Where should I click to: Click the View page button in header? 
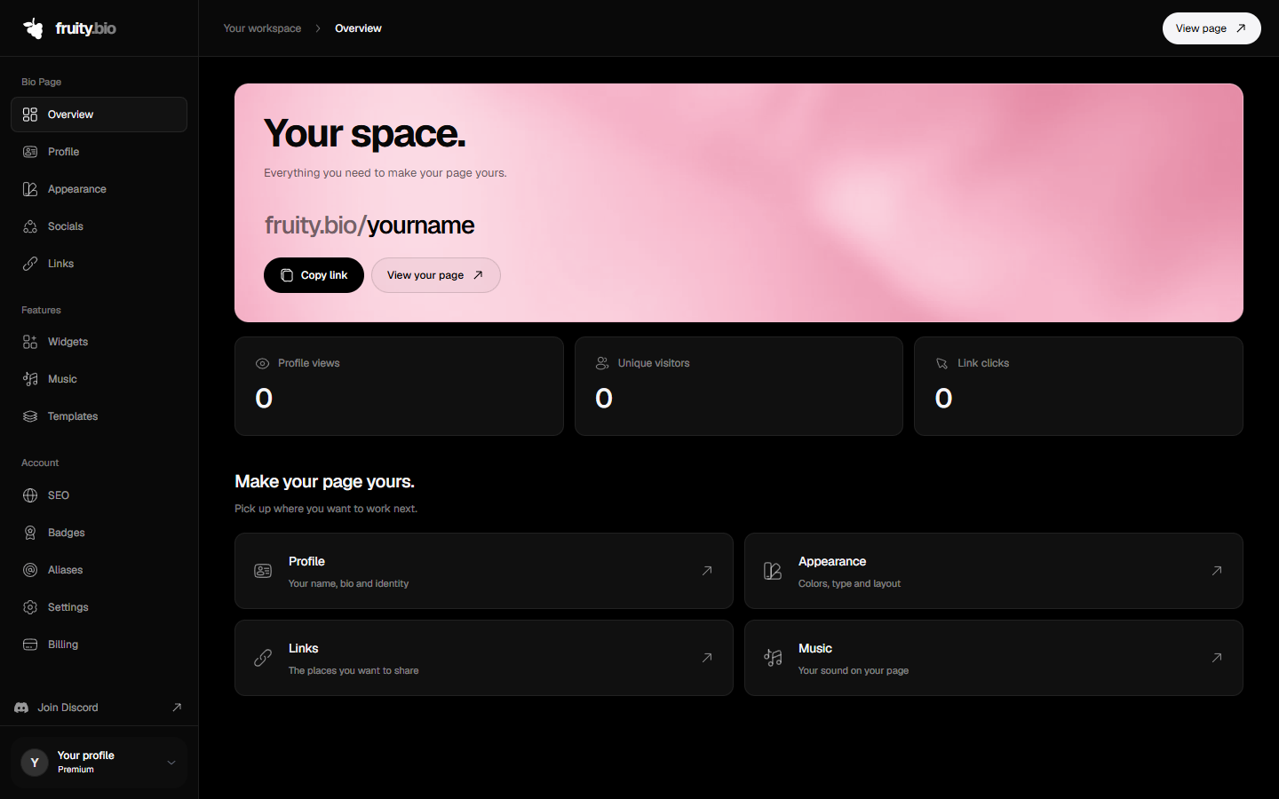1211,28
